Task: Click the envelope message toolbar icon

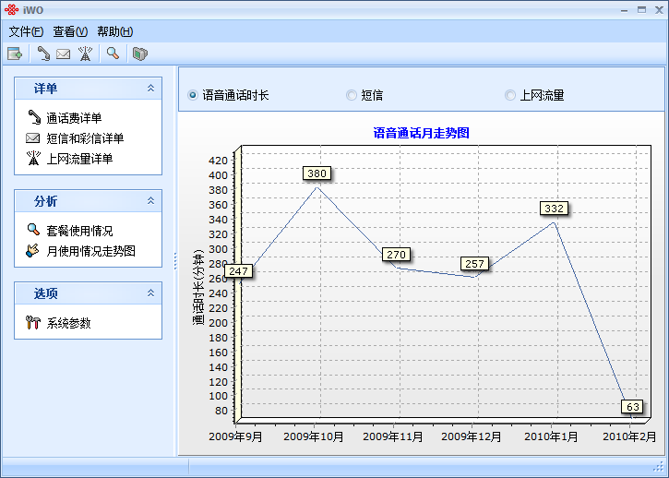Action: click(63, 54)
